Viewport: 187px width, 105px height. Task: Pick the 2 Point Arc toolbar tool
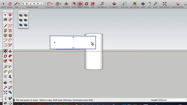[49, 4]
